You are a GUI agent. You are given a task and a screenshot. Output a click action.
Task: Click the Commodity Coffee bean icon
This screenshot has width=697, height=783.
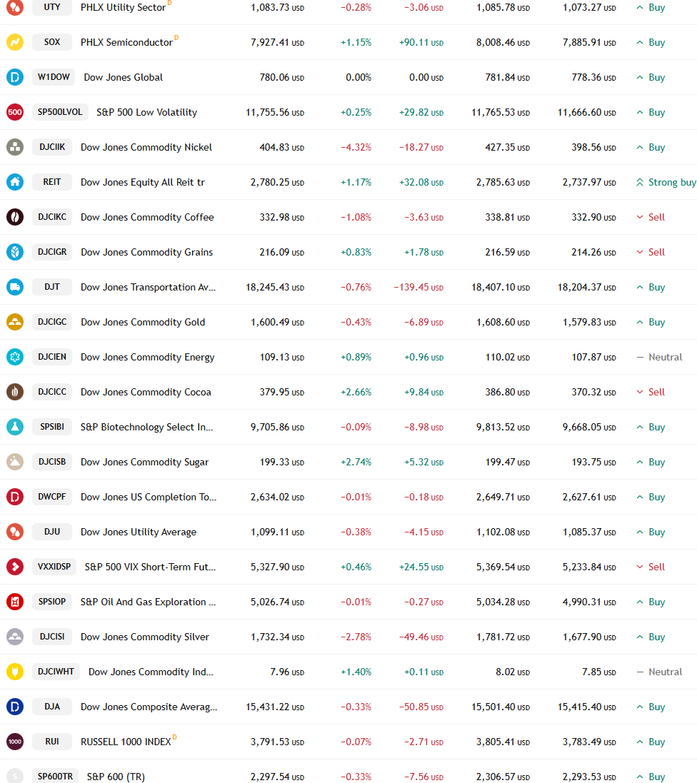(15, 217)
